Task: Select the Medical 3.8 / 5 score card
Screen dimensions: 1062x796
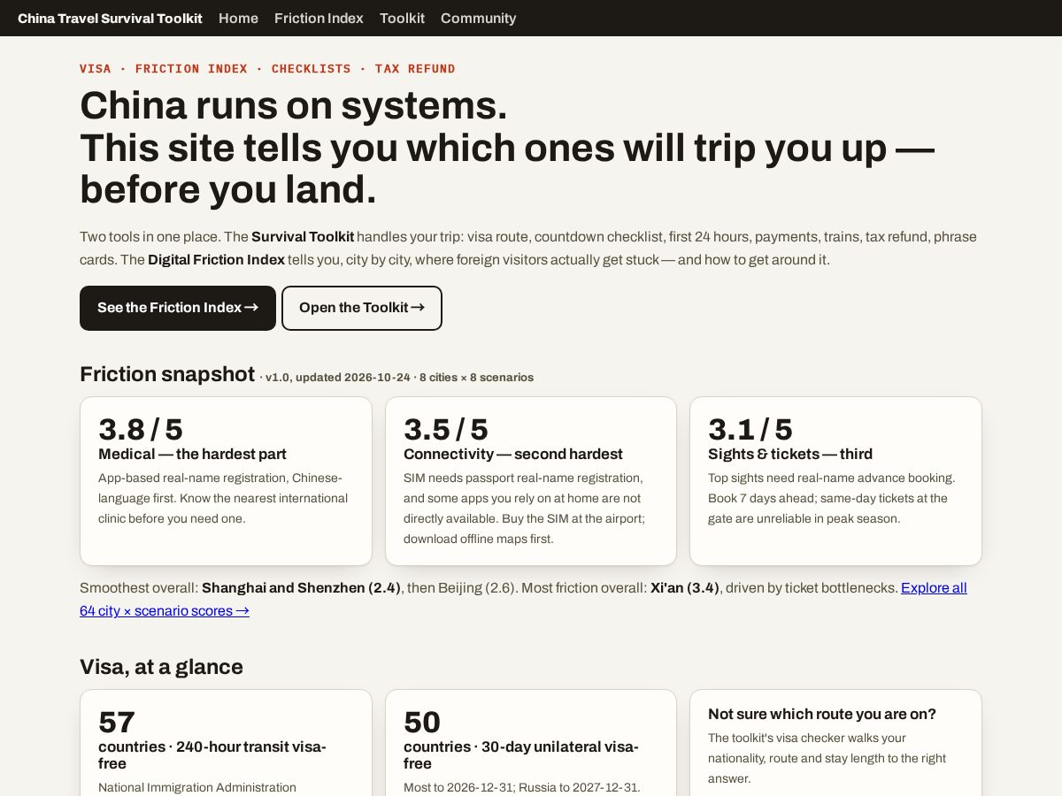Action: 226,481
